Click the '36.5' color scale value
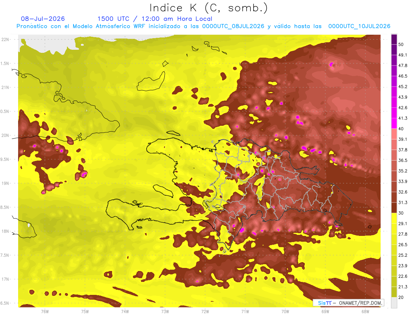 pyautogui.click(x=402, y=160)
